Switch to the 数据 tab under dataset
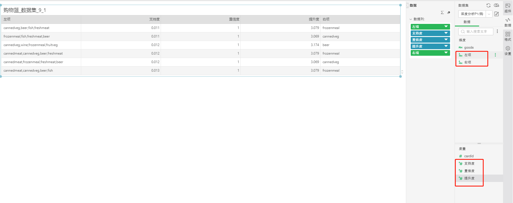Viewport: 513px width, 203px height. tap(467, 22)
